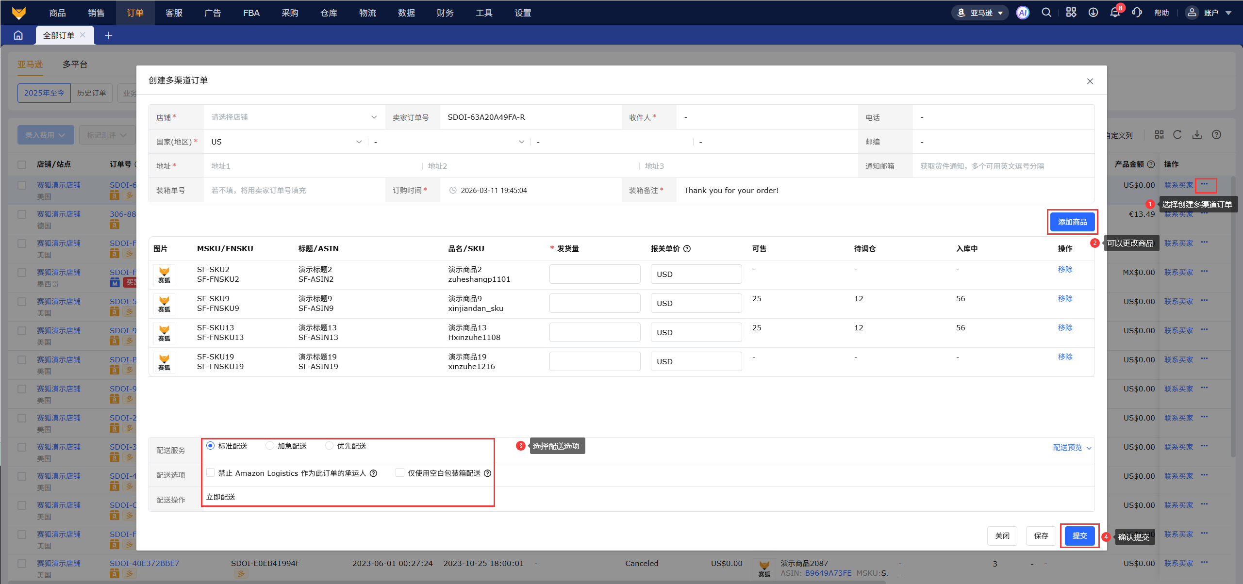Check 仅使用空白包装箱配送 checkbox
Screen dimensions: 1243x584
[x=400, y=473]
